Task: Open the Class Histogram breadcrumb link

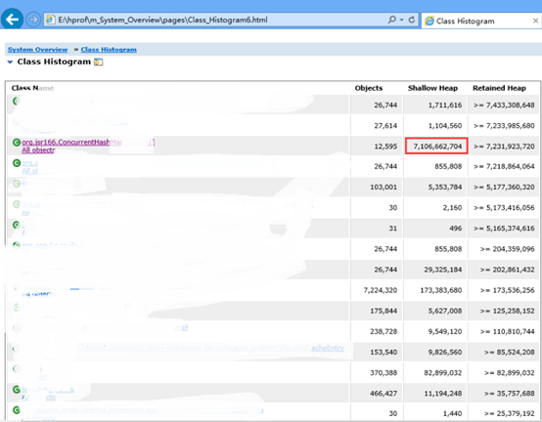Action: point(109,50)
